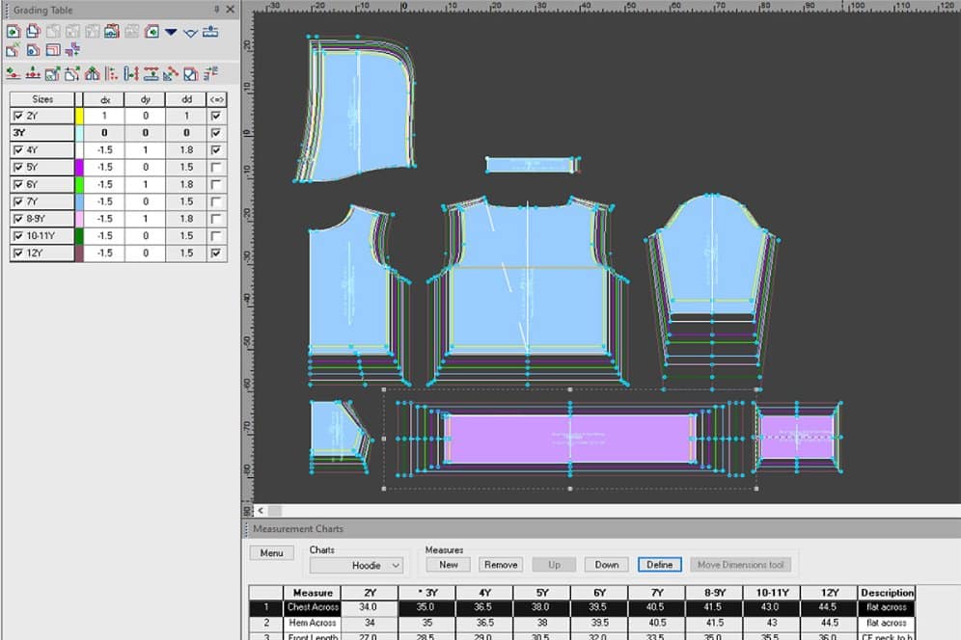
Task: Select the Chest Across measure row
Action: (x=581, y=607)
